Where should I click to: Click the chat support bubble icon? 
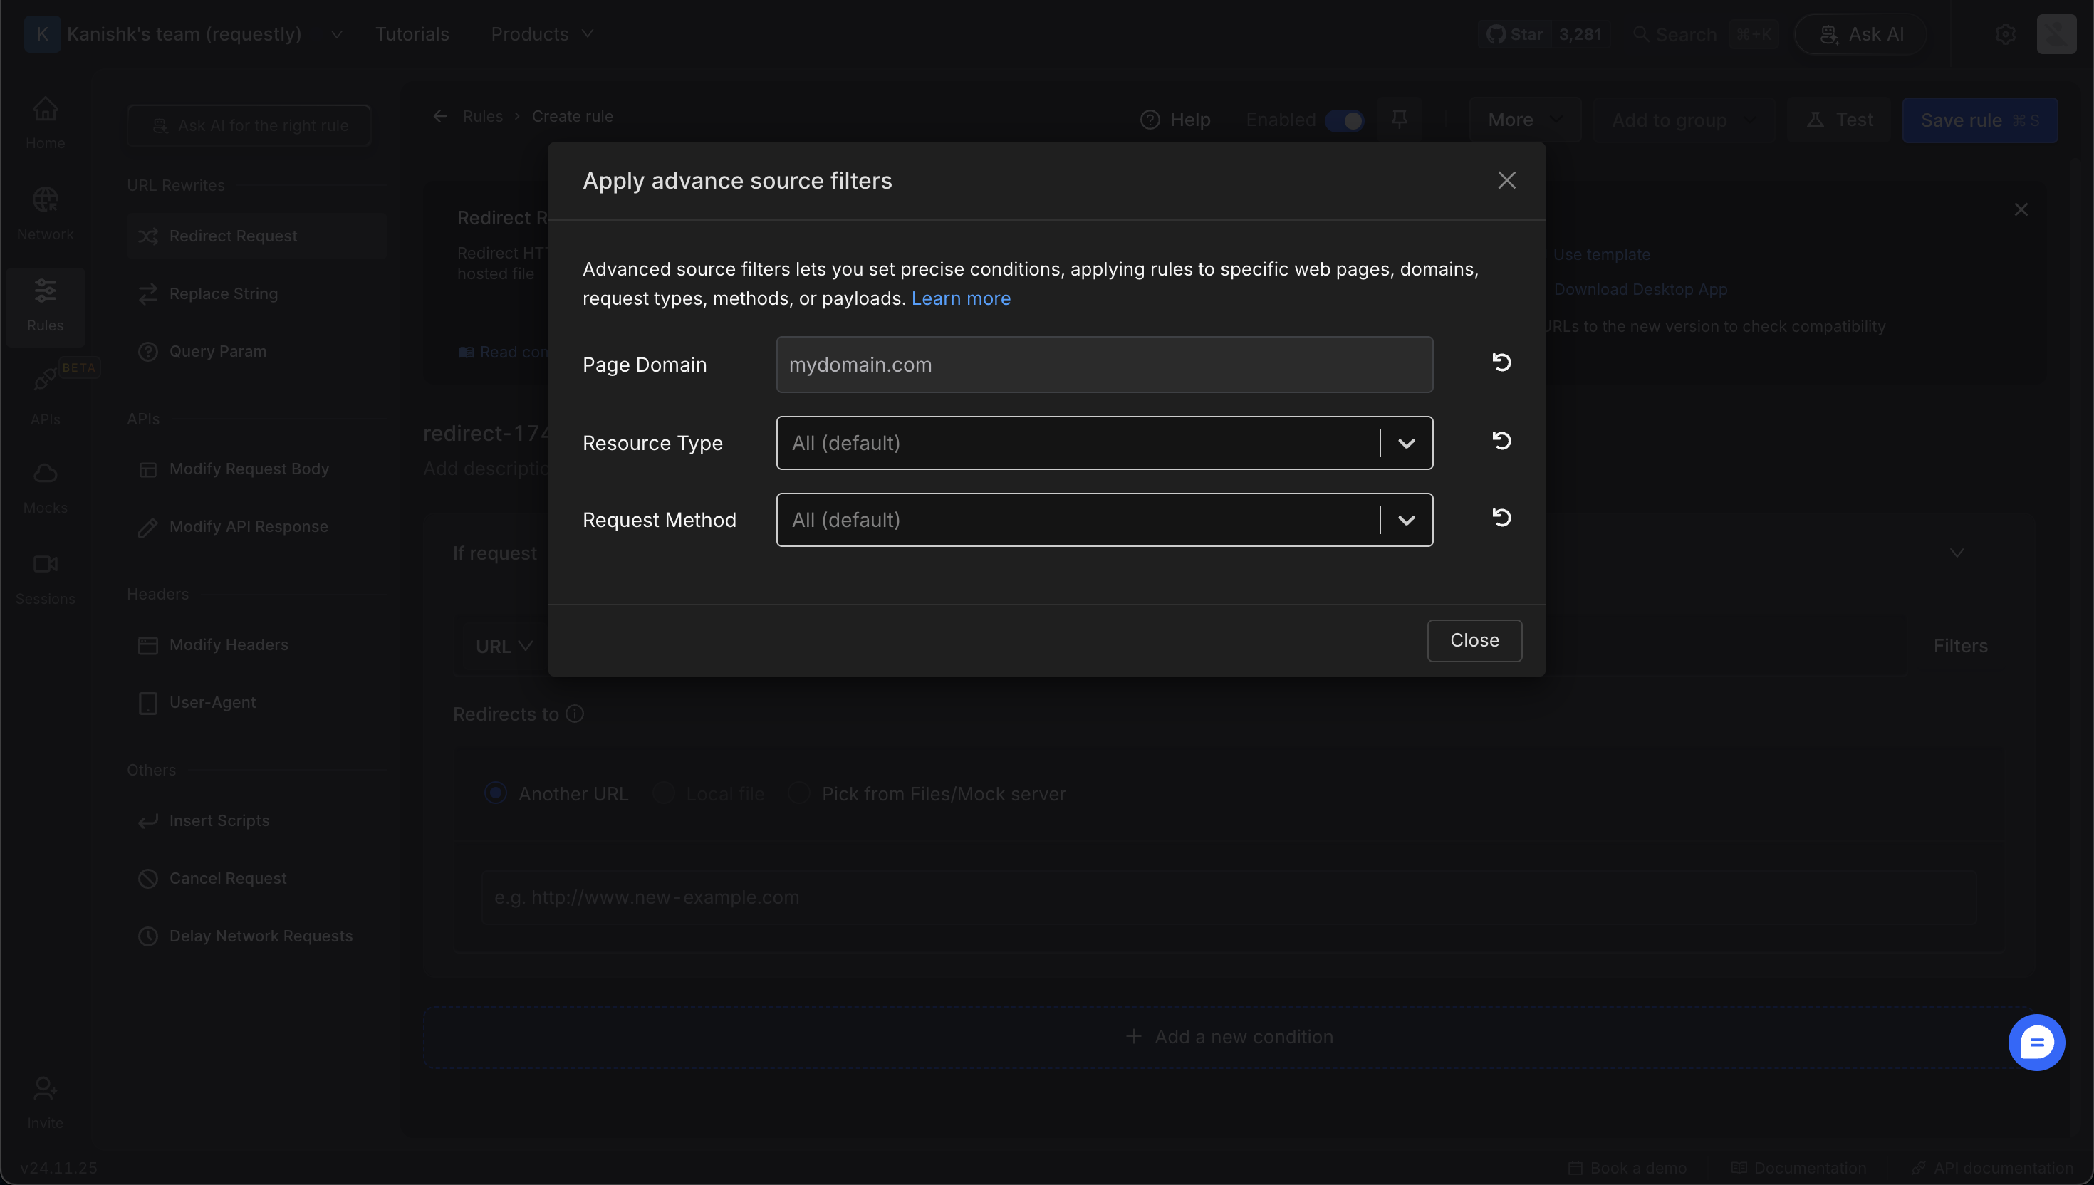click(2036, 1042)
